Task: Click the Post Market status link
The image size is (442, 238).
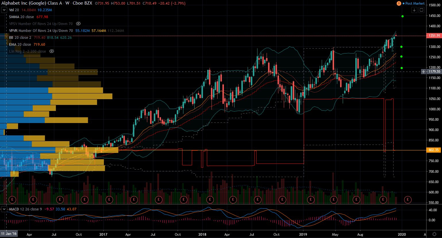Action: click(x=415, y=3)
